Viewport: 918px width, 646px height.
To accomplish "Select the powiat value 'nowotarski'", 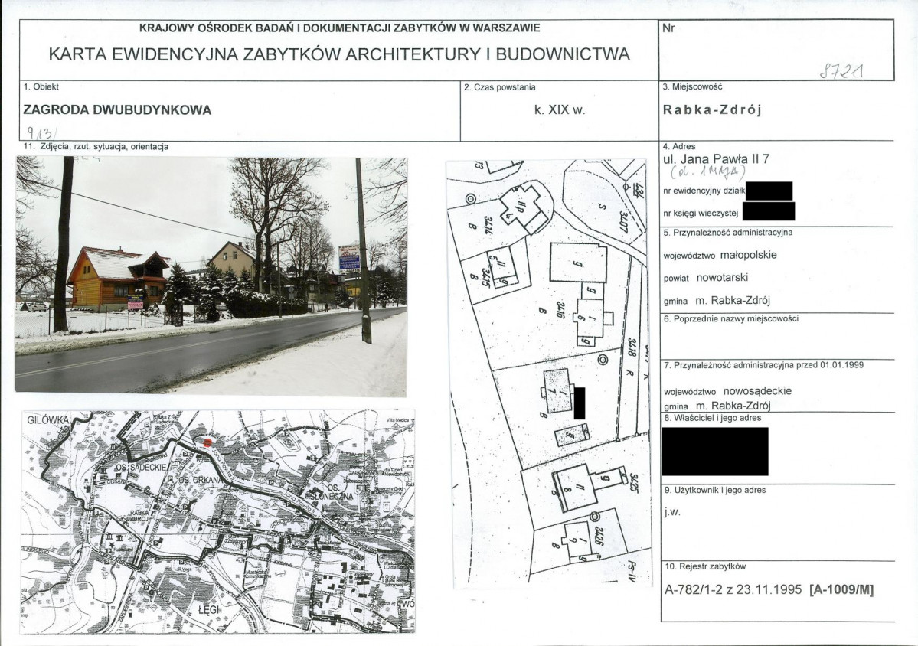I will pos(722,277).
